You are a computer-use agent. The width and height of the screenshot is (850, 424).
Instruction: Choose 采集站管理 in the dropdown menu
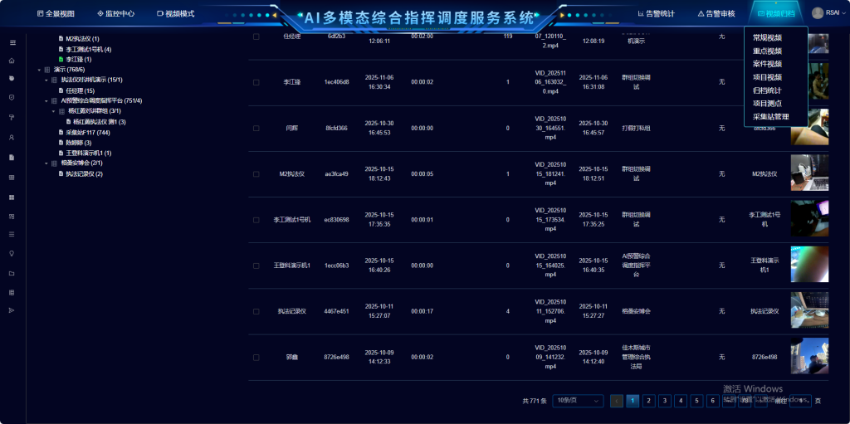tap(770, 117)
